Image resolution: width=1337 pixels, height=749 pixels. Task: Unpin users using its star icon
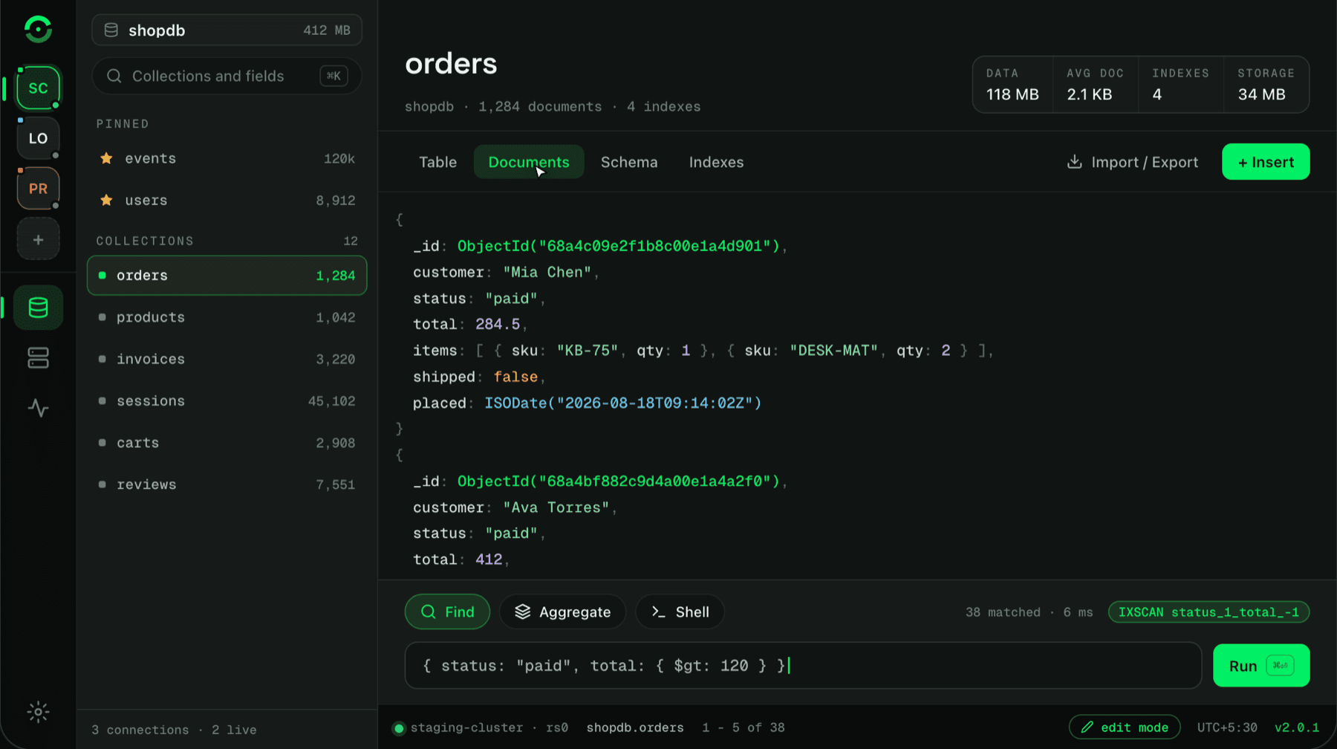coord(106,200)
